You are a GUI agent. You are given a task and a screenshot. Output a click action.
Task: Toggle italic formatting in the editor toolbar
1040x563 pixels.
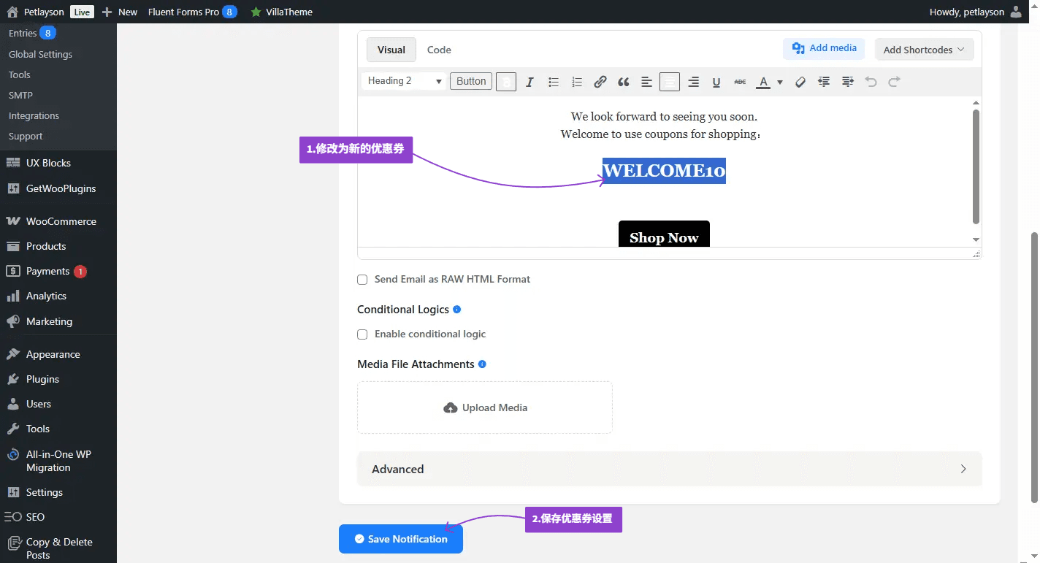coord(529,82)
